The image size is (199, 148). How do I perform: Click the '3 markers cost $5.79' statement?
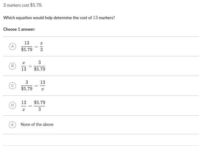coord(23,5)
